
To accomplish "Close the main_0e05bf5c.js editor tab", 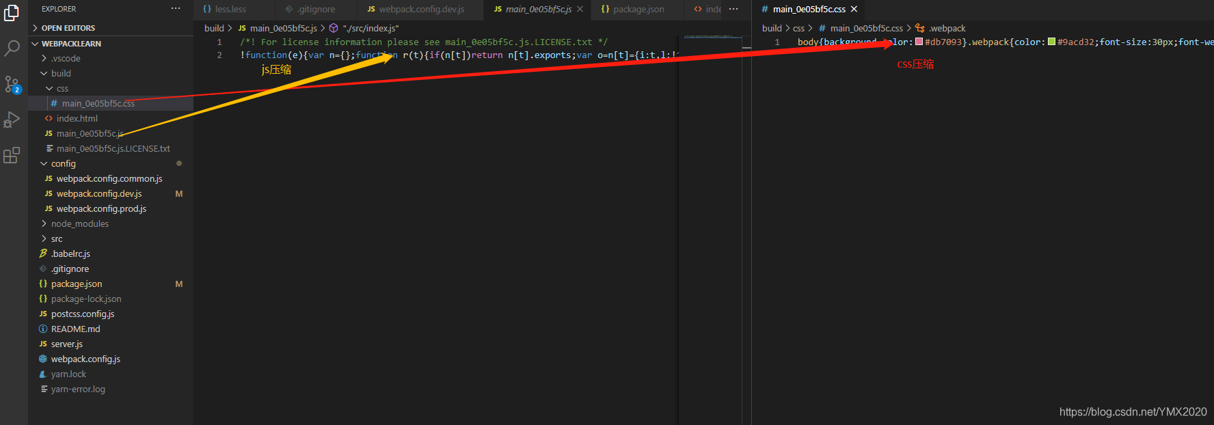I will point(580,9).
